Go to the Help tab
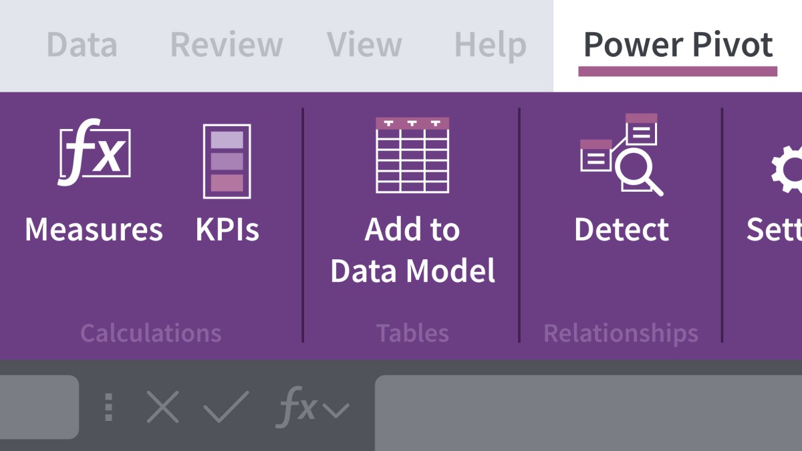Image resolution: width=802 pixels, height=451 pixels. pyautogui.click(x=490, y=45)
